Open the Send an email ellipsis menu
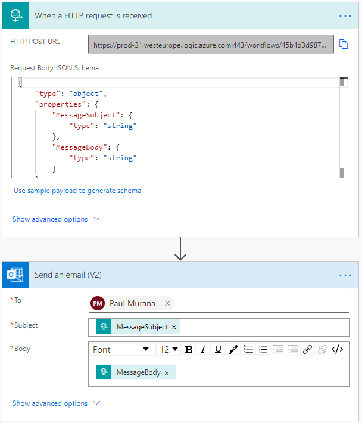 click(345, 275)
